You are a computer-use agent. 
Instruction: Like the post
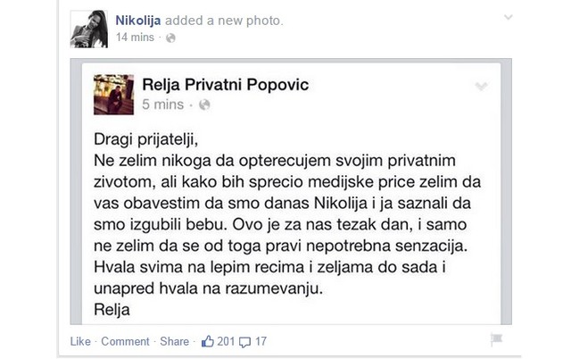(x=80, y=341)
